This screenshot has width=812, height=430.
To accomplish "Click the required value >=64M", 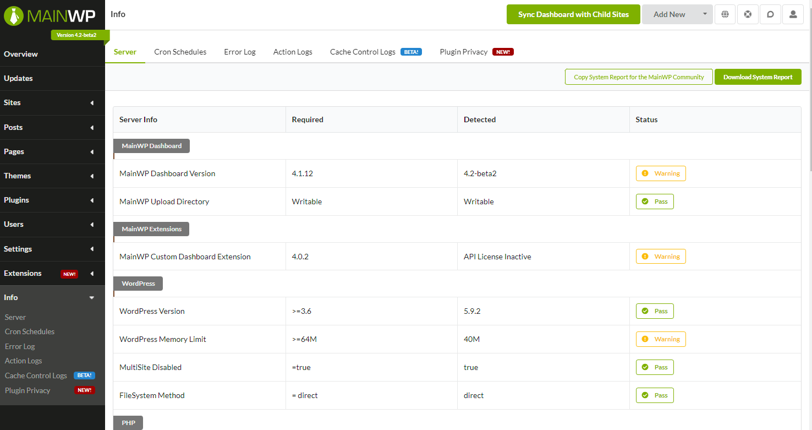I will click(x=304, y=339).
